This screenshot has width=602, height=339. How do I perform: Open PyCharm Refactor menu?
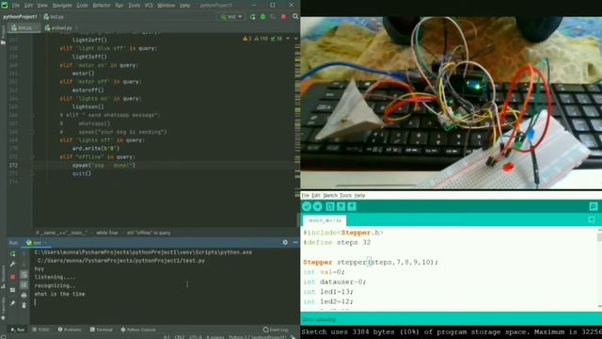(102, 6)
